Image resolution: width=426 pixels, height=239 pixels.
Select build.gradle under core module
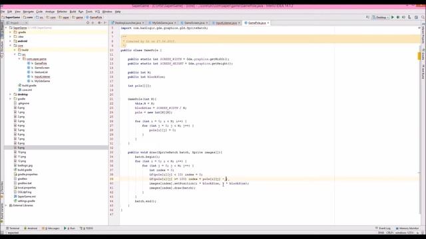(x=29, y=86)
